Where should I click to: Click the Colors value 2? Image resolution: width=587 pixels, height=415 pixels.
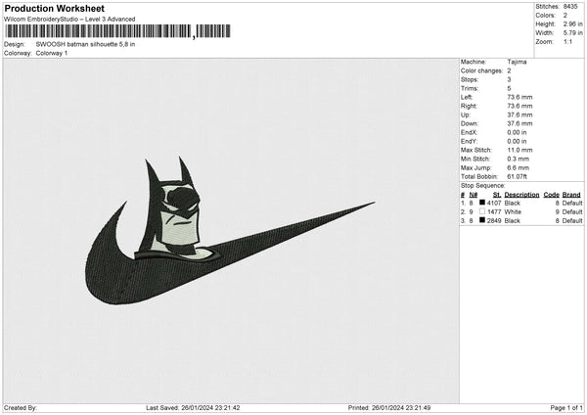point(564,16)
